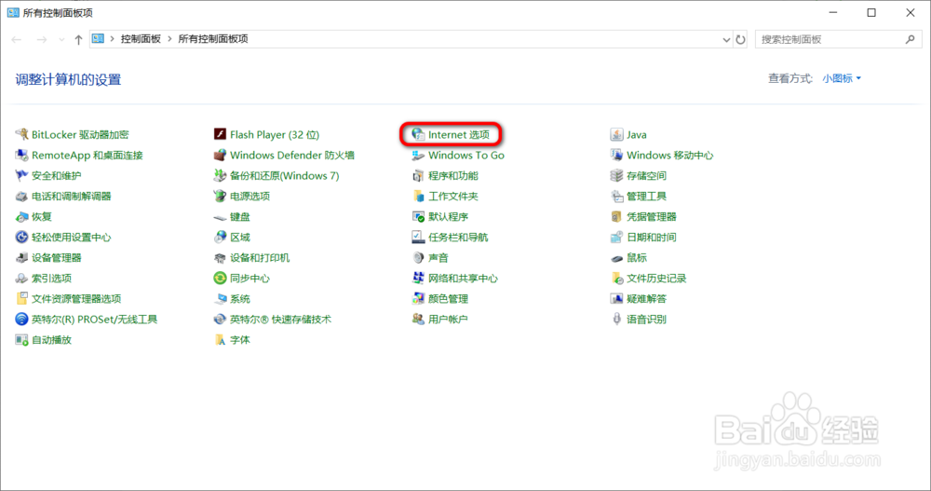
Task: Go up one level with up arrow
Action: click(x=78, y=40)
